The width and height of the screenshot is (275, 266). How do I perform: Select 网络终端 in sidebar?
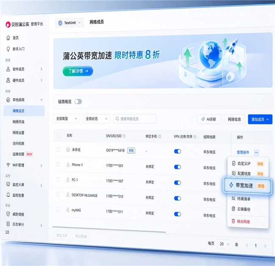(x=19, y=122)
